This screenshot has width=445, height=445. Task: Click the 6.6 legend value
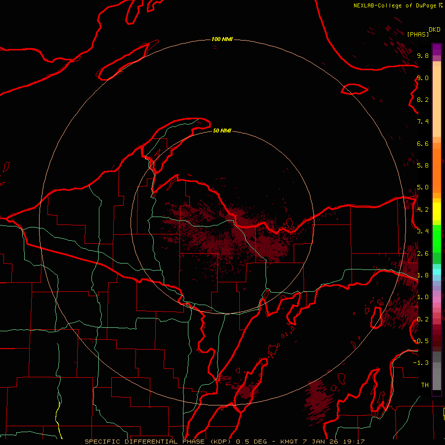[x=423, y=144]
